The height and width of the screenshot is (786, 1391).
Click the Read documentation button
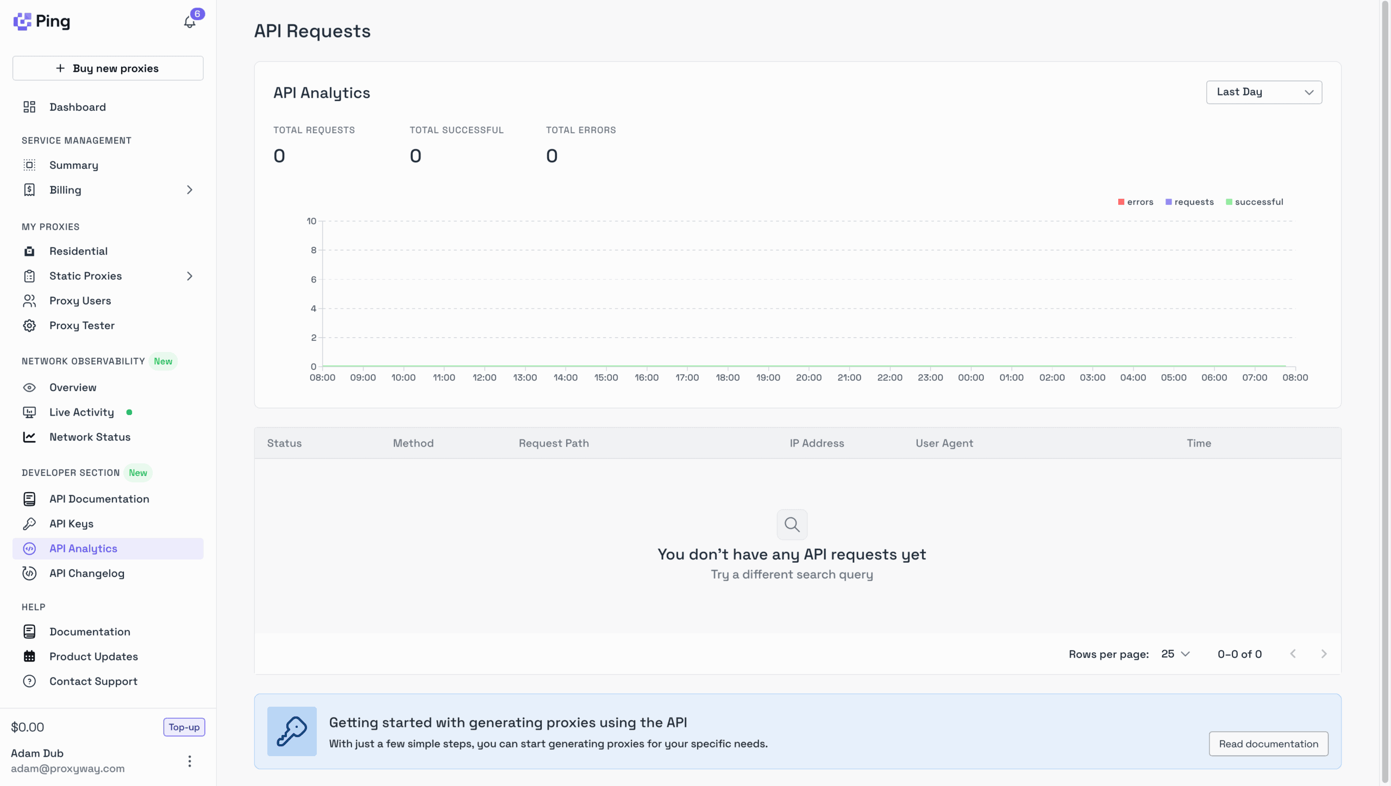pyautogui.click(x=1268, y=744)
